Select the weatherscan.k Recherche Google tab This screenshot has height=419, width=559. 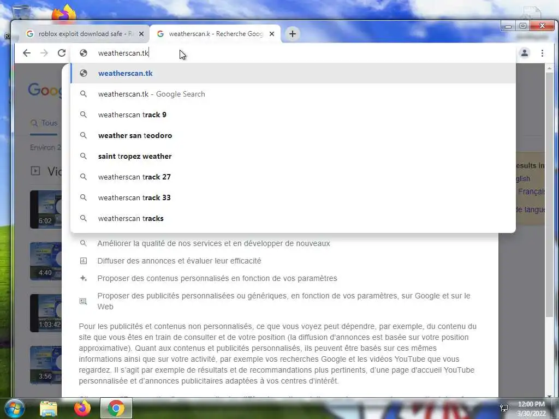pyautogui.click(x=215, y=34)
